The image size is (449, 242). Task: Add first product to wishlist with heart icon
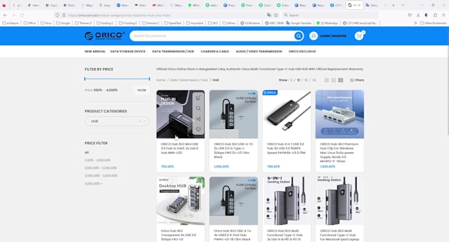point(198,130)
